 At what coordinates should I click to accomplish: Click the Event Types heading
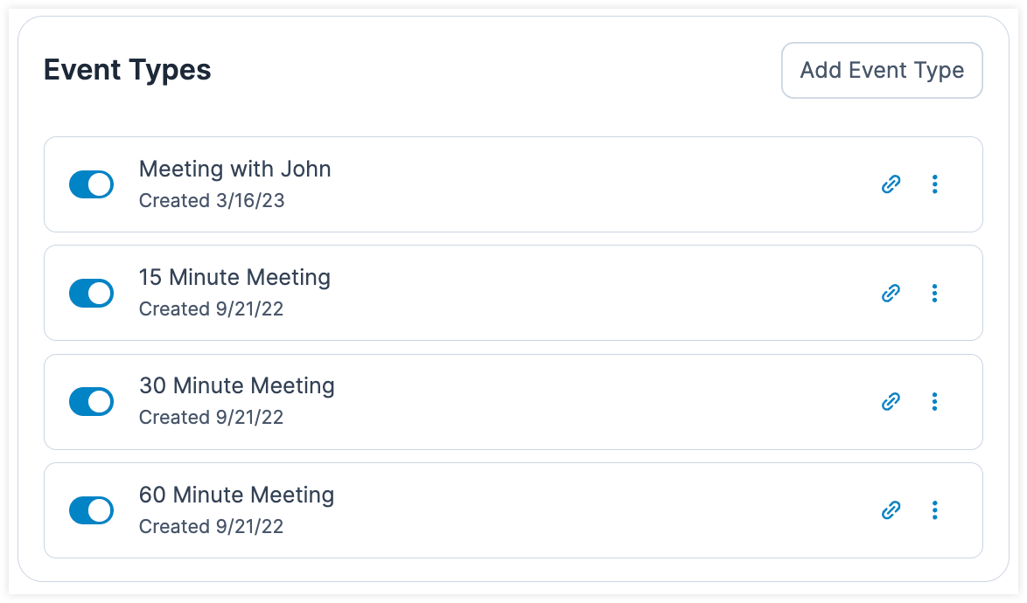click(x=128, y=70)
